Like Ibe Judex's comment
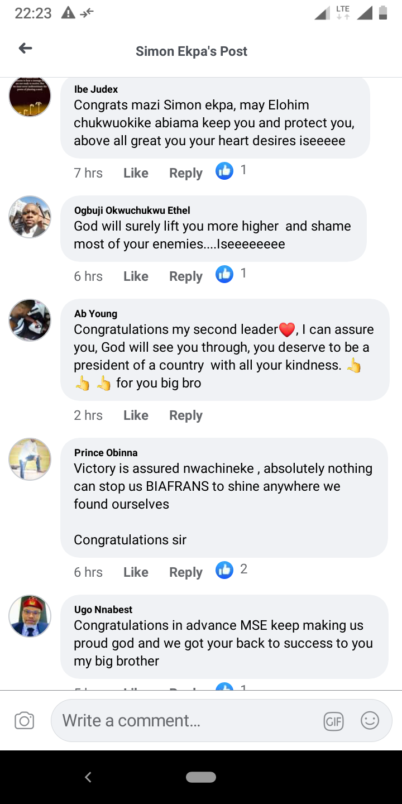 click(136, 173)
